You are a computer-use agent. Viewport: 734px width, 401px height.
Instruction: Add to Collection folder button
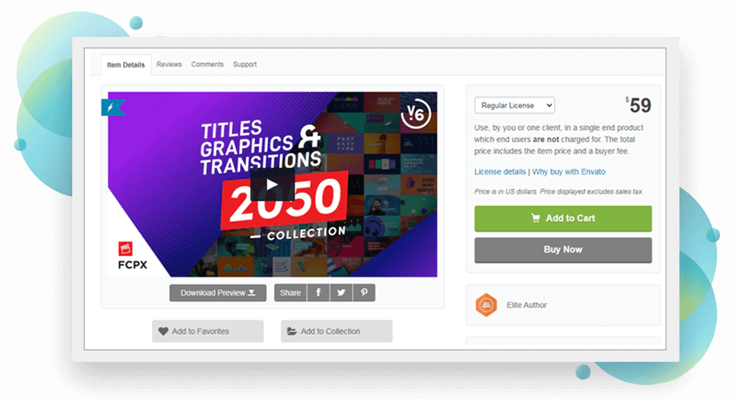(x=337, y=331)
